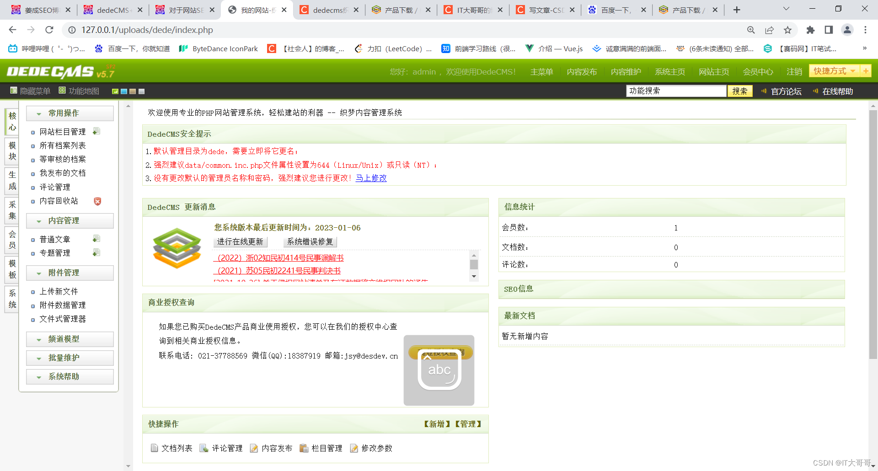Open the browser tab search dropdown arrow
This screenshot has width=878, height=471.
coord(786,9)
